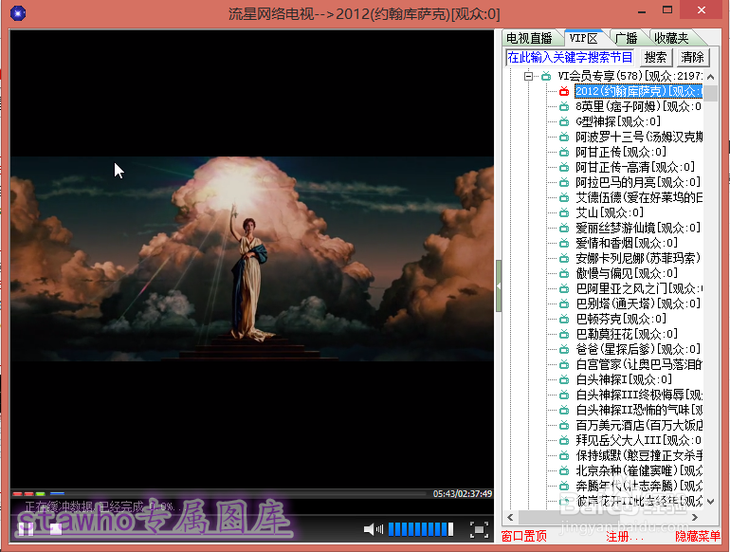Select 阿甘正传-高清 in the list

click(635, 167)
